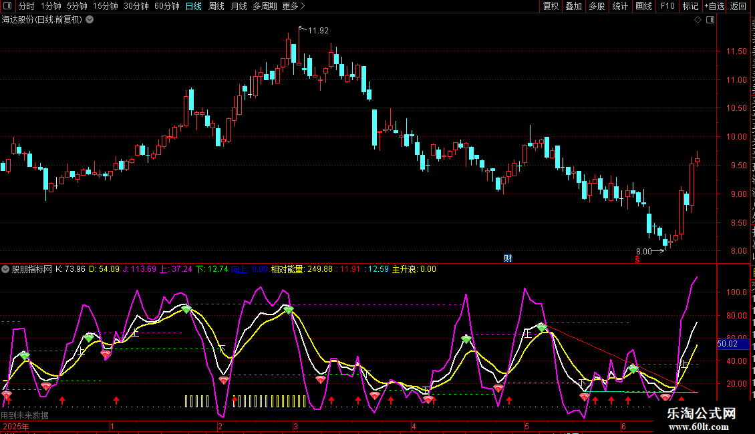Click the J: 113.69 indicator value
755x434 pixels.
click(x=140, y=270)
